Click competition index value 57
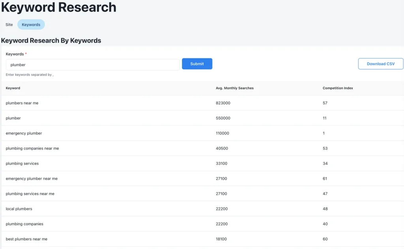Image resolution: width=404 pixels, height=249 pixels. coord(325,103)
